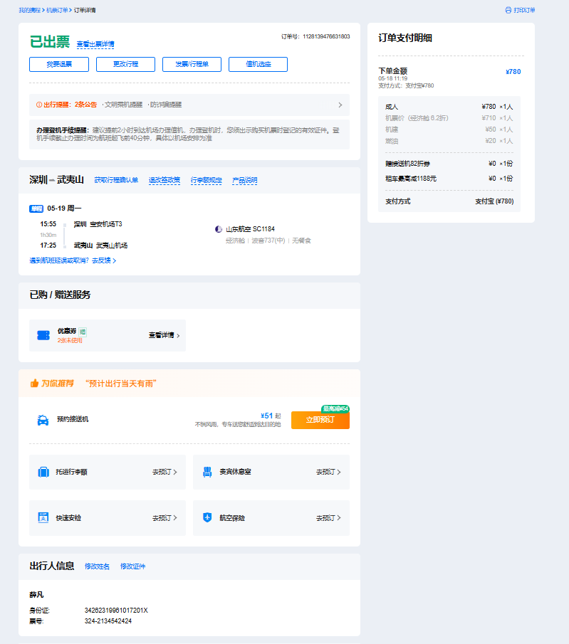
Task: Click the fast security check icon
Action: 43,517
